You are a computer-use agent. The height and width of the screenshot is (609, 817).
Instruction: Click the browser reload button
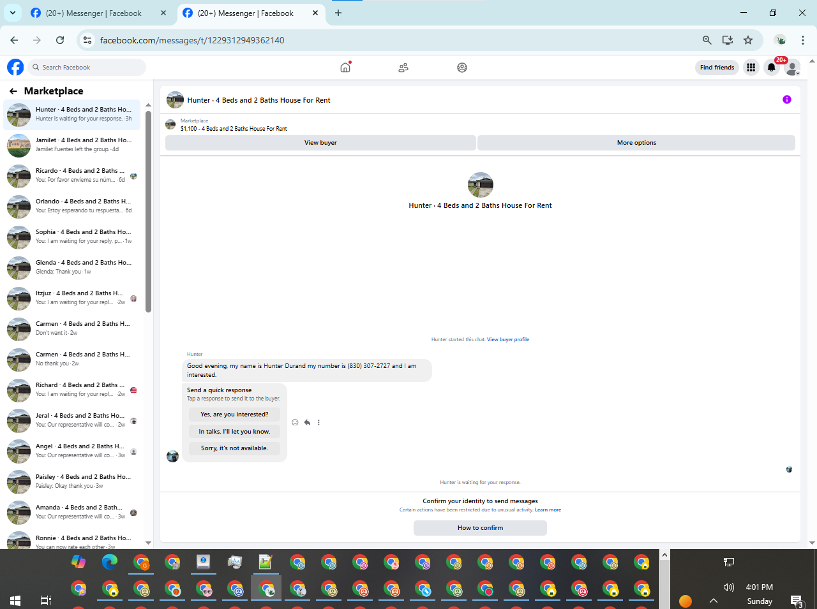coord(60,40)
